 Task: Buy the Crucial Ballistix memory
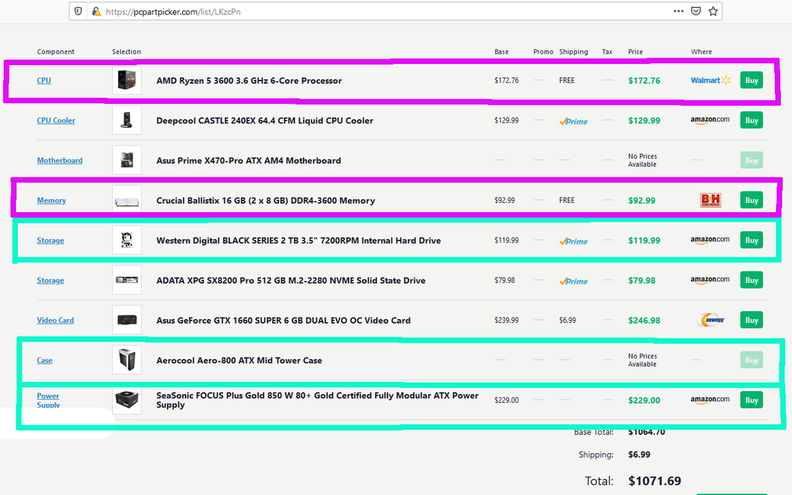pos(751,200)
